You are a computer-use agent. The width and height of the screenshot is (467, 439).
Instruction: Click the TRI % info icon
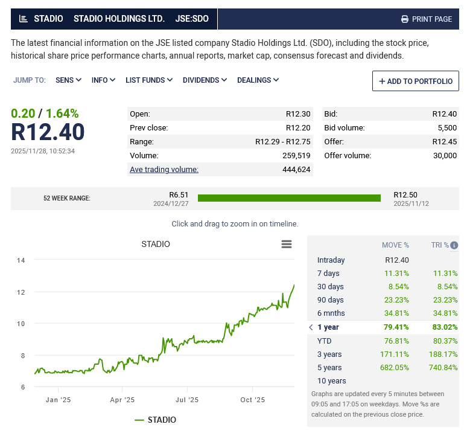(x=454, y=245)
